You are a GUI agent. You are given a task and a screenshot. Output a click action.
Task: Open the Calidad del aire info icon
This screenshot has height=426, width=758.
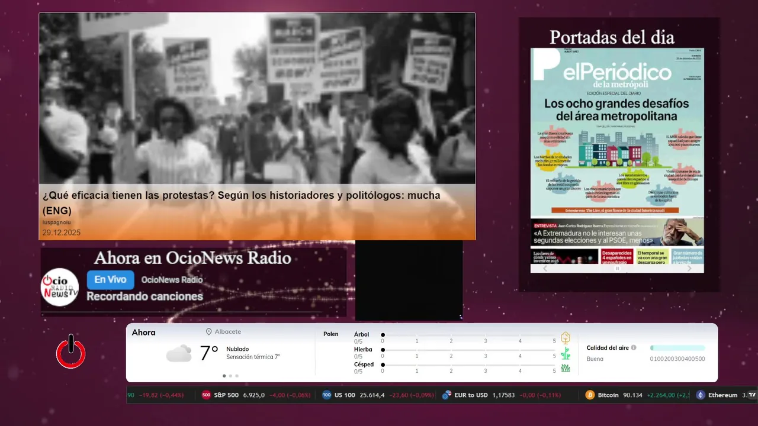634,348
